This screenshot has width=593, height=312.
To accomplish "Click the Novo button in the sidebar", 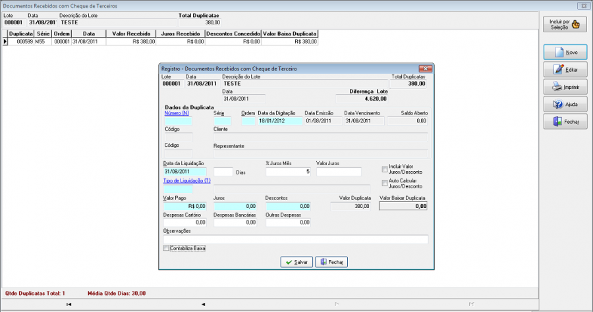I will tap(565, 52).
